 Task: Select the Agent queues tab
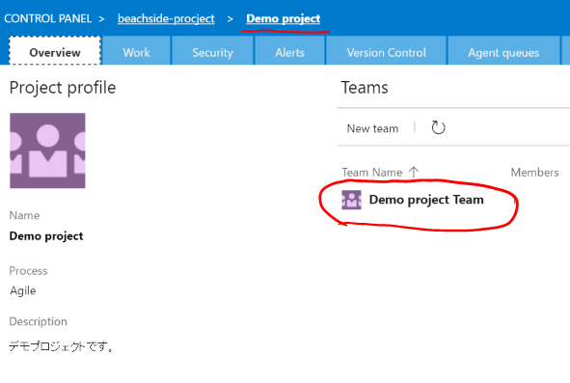[x=503, y=50]
